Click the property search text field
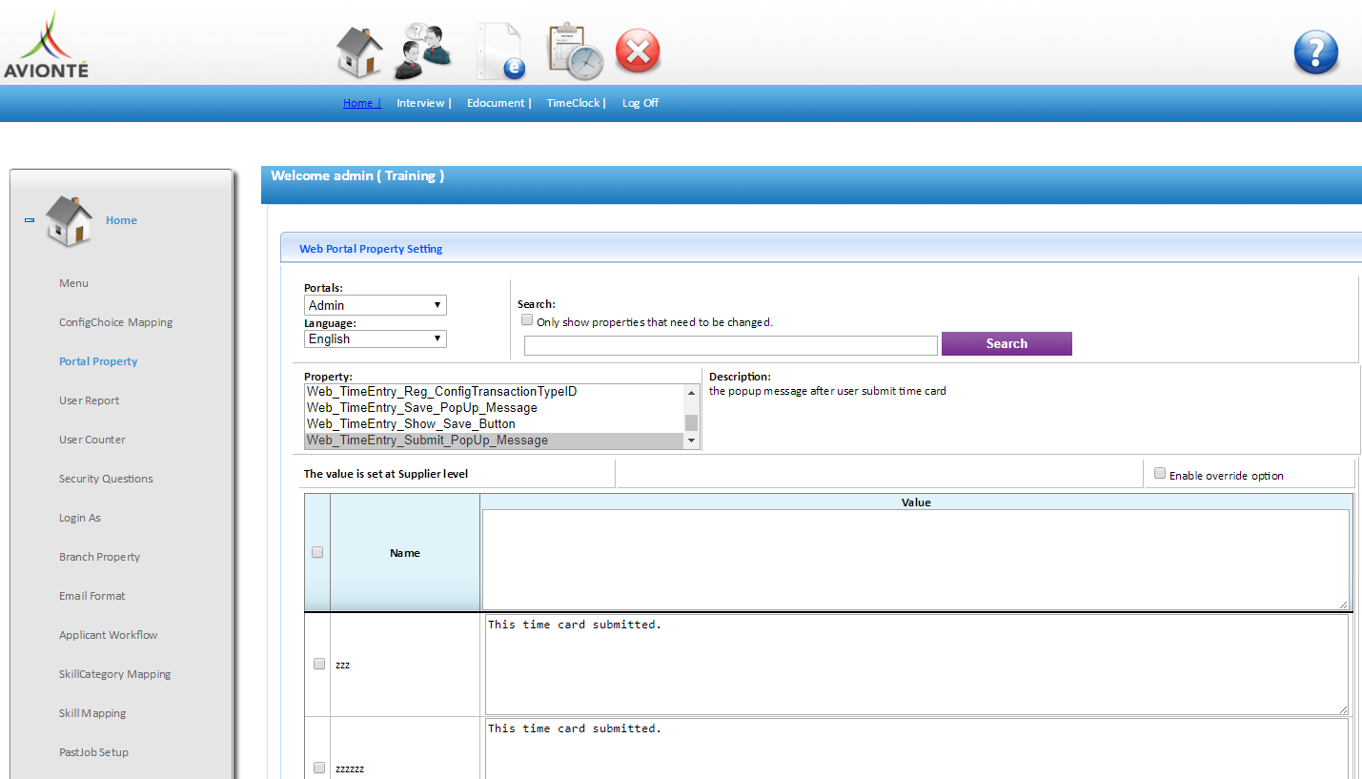Viewport: 1362px width, 779px height. pos(731,345)
